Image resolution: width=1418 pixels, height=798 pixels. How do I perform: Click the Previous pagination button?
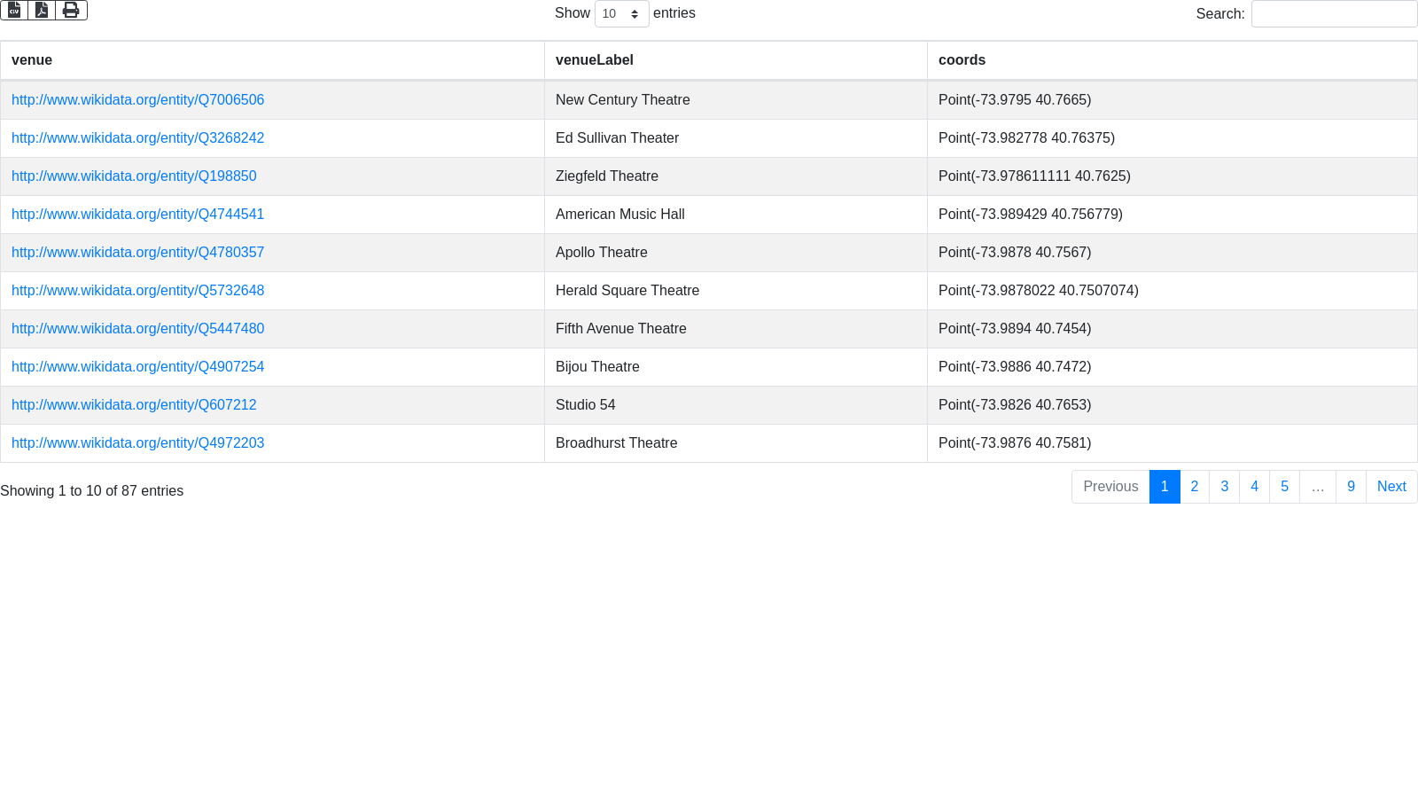point(1110,487)
